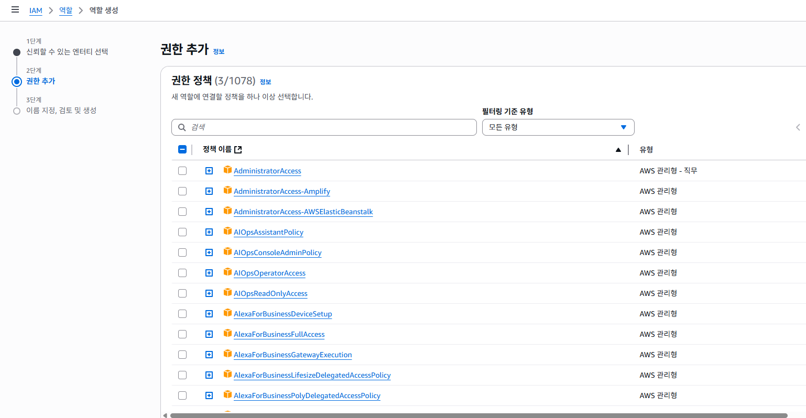Click the orange policy icon beside AdministratorAccess
Screen dimensions: 806x418
point(227,170)
